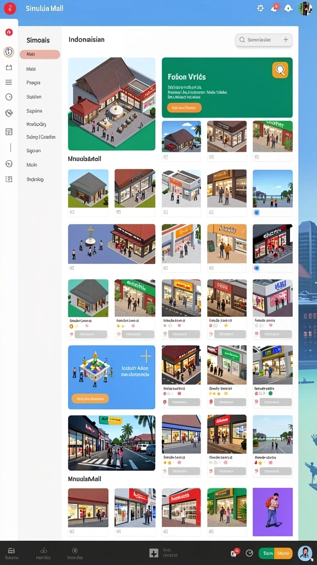The width and height of the screenshot is (317, 565).
Task: Open the clock icon in the bottom bar
Action: 249,553
